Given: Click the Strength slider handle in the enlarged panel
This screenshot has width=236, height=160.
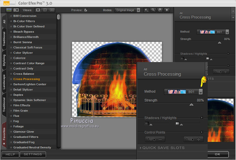Looking at the screenshot, I should click(x=191, y=104).
